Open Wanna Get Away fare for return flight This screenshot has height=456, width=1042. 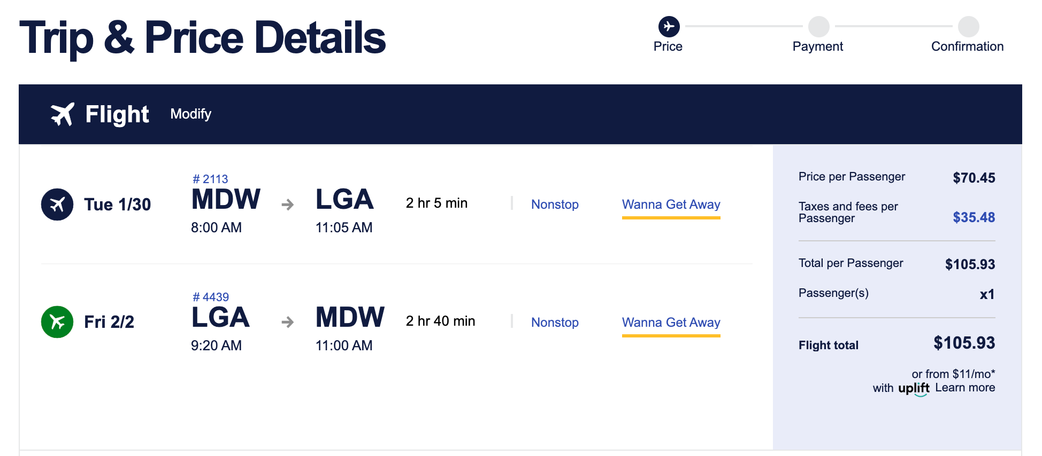[671, 322]
